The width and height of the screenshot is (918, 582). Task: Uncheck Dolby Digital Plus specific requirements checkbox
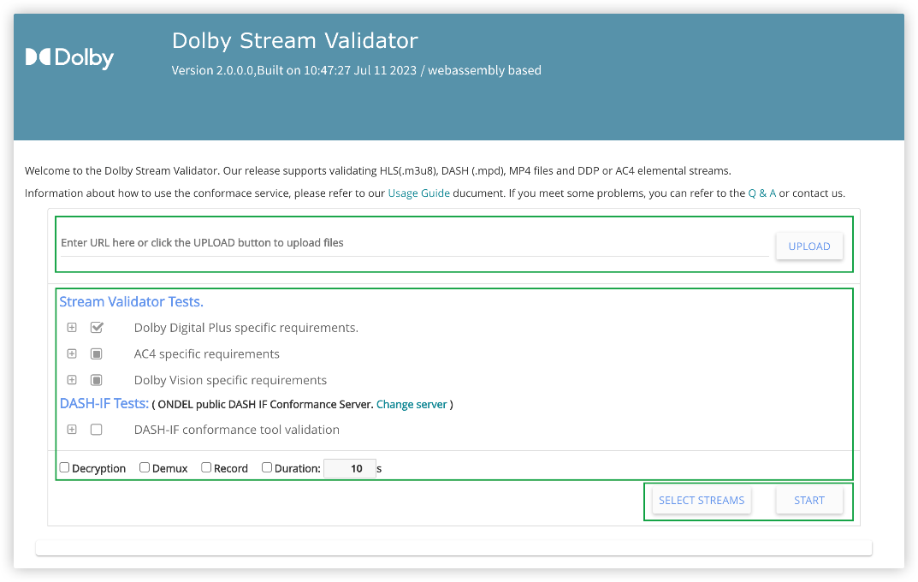[x=97, y=327]
